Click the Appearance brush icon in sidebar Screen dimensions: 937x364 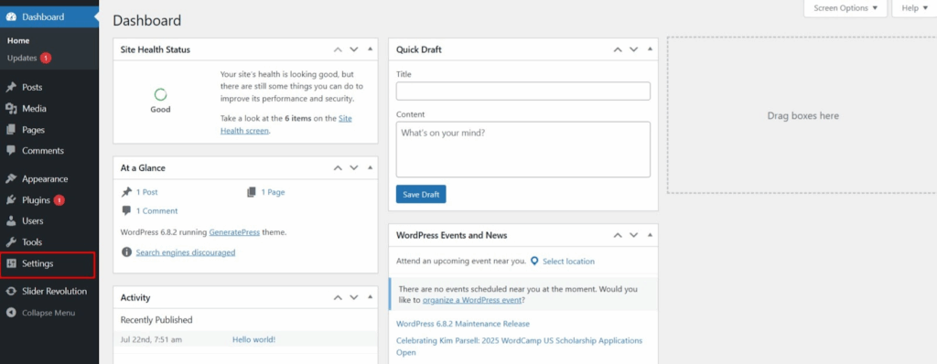tap(11, 178)
